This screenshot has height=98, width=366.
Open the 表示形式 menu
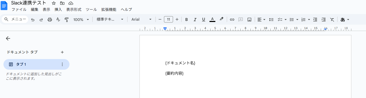74,9
